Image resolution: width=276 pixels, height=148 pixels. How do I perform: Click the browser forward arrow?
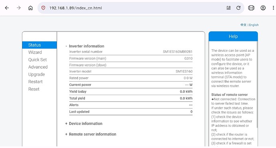click(19, 8)
